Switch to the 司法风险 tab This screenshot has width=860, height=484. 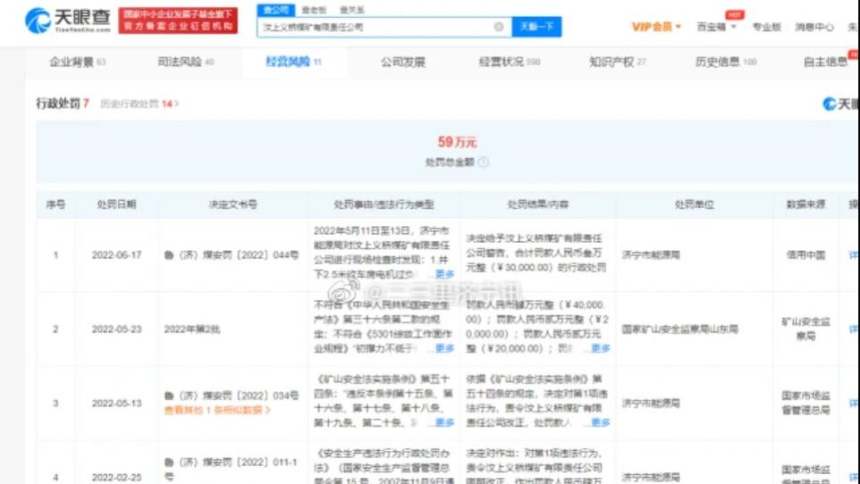(x=185, y=62)
